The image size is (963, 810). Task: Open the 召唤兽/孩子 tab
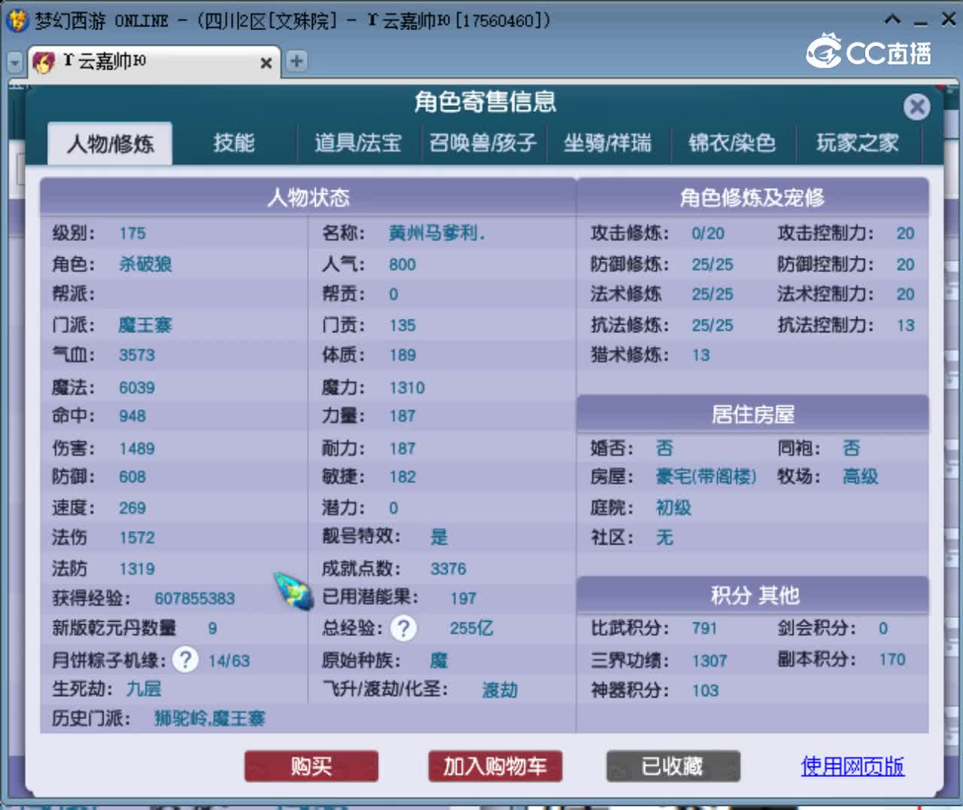coord(482,143)
